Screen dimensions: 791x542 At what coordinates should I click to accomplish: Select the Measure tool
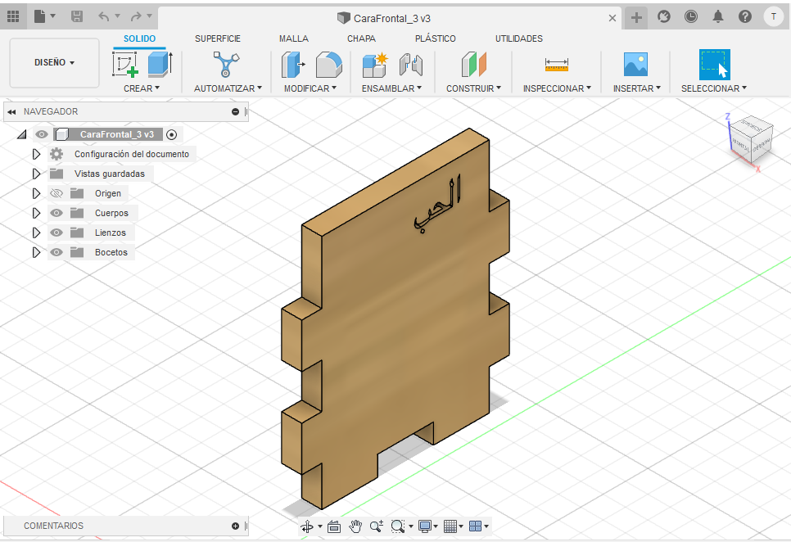tap(557, 65)
